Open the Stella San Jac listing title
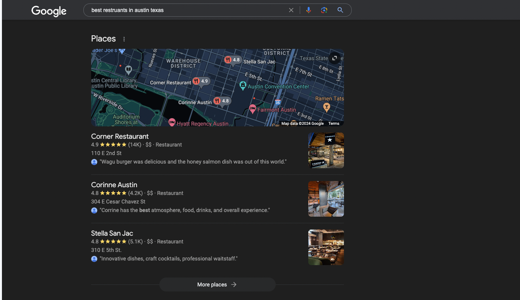 pos(112,233)
